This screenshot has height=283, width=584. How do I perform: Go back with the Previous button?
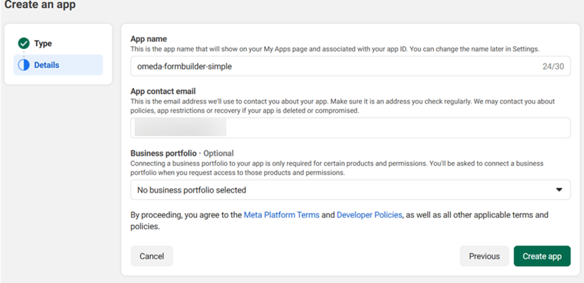[484, 256]
